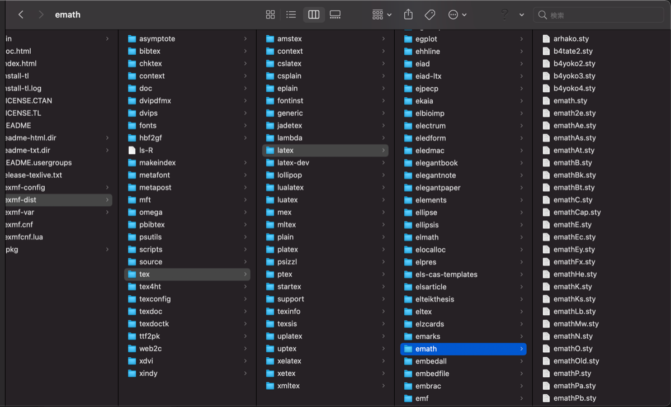Select the els-cas-templates folder
Image resolution: width=671 pixels, height=407 pixels.
coord(463,275)
